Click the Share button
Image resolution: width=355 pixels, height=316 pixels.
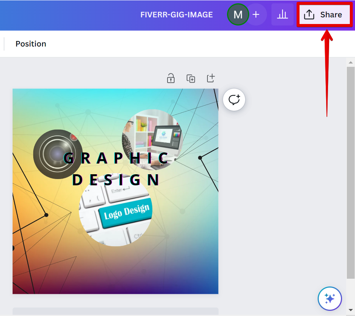[324, 14]
